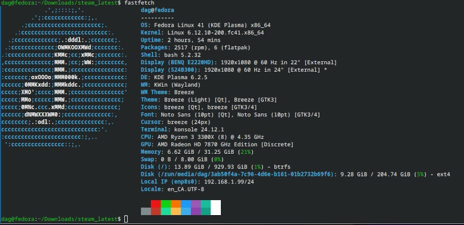Click the Fedora ASCII art logo
Image resolution: width=464 pixels, height=225 pixels.
click(x=64, y=78)
